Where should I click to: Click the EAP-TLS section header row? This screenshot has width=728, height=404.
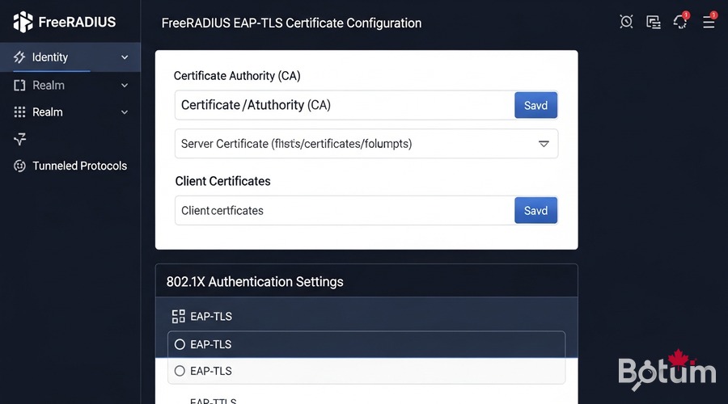(x=366, y=317)
